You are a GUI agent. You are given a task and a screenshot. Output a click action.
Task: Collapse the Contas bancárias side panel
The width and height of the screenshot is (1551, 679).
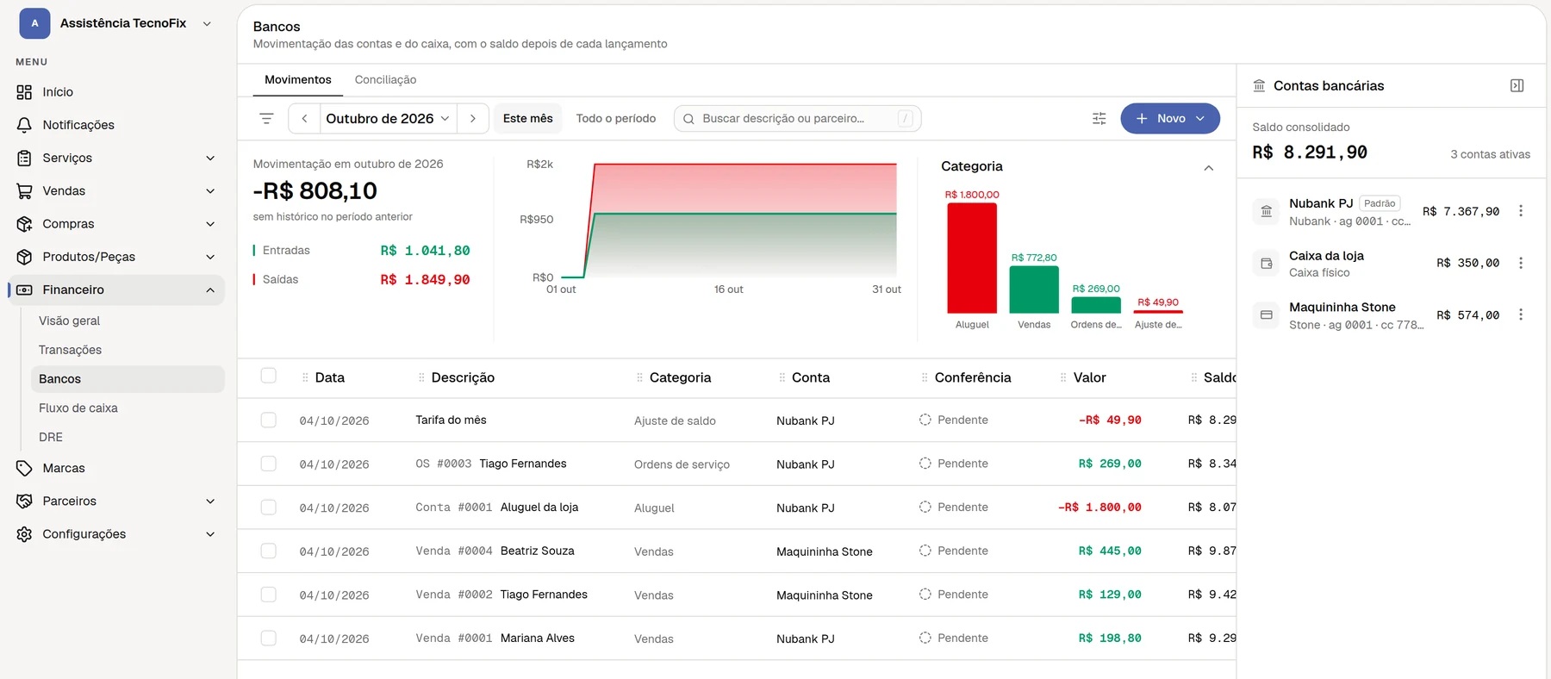click(x=1517, y=86)
